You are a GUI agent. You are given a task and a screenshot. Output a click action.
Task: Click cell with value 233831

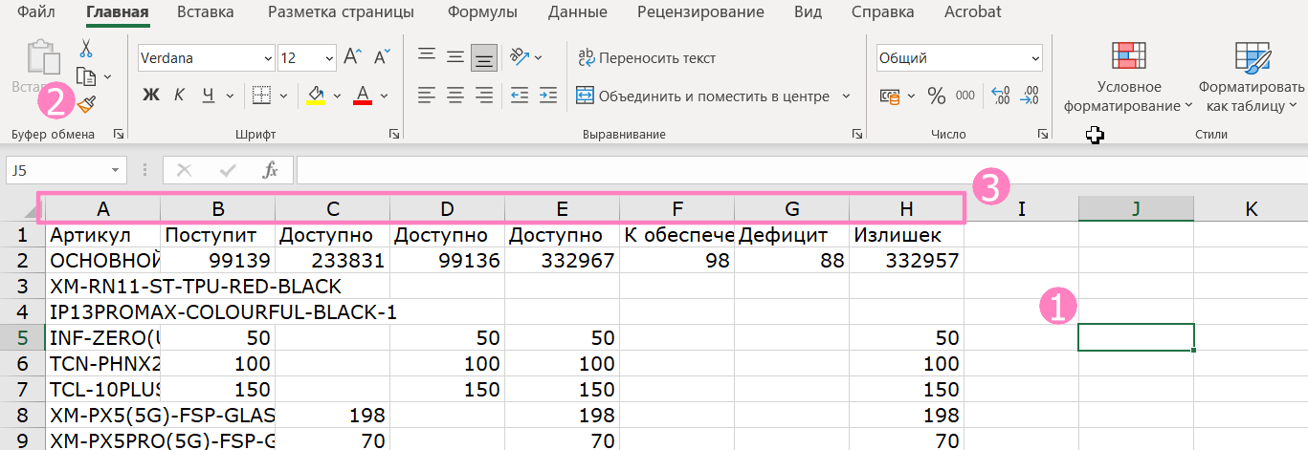click(332, 260)
